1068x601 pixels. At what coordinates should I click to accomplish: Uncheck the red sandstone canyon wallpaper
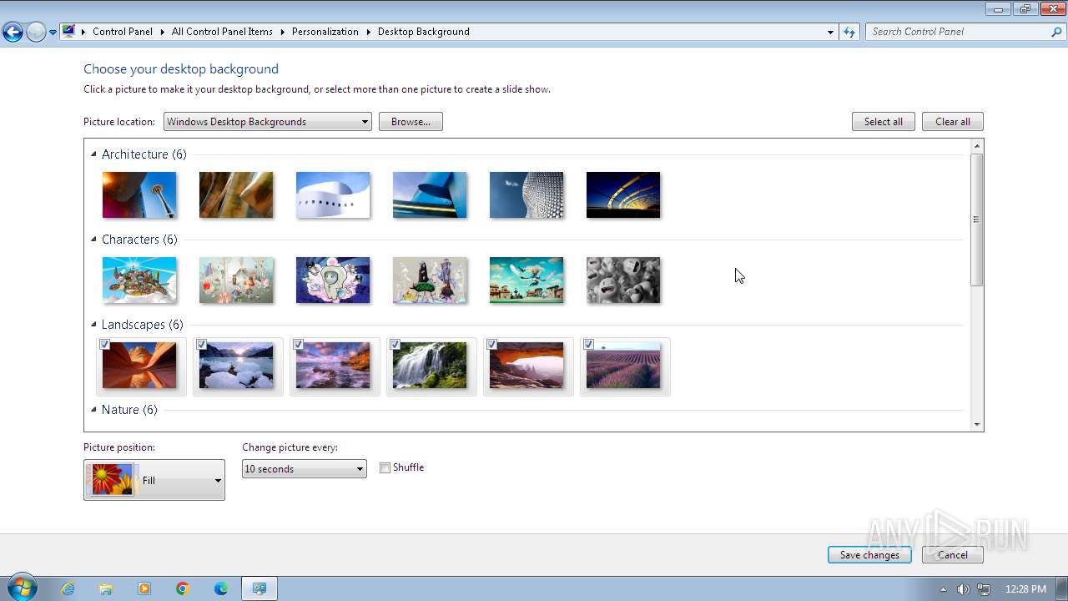[104, 345]
